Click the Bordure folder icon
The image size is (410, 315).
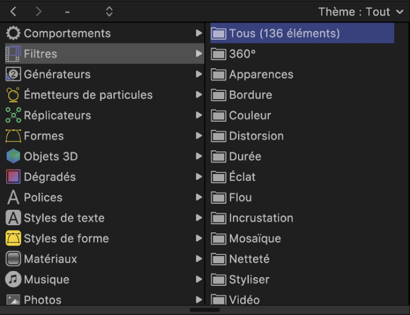(218, 95)
